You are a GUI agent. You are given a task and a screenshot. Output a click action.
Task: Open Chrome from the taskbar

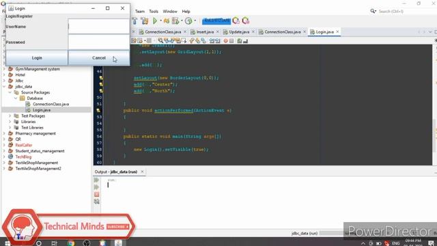(x=71, y=243)
